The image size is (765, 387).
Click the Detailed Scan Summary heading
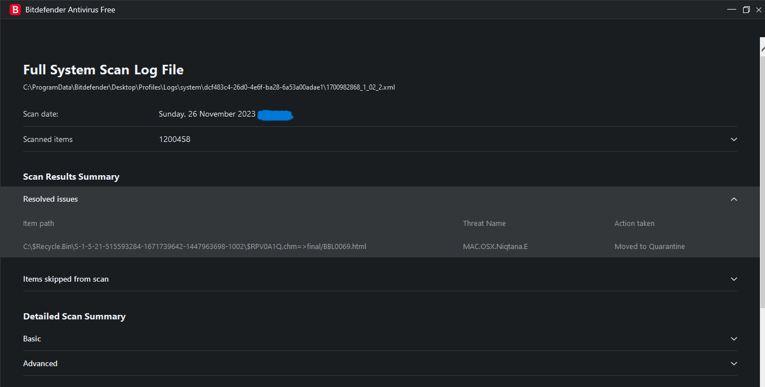(74, 316)
